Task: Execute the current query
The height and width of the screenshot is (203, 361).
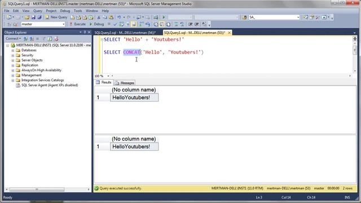Action: [78, 24]
